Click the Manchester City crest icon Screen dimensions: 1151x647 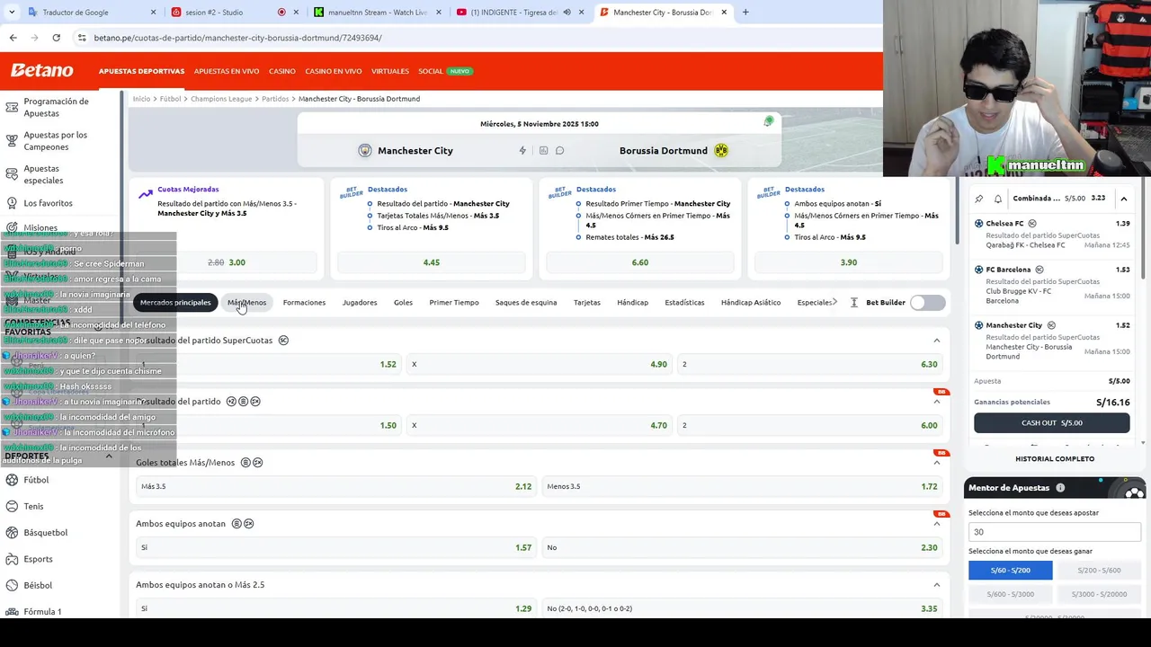tap(364, 150)
